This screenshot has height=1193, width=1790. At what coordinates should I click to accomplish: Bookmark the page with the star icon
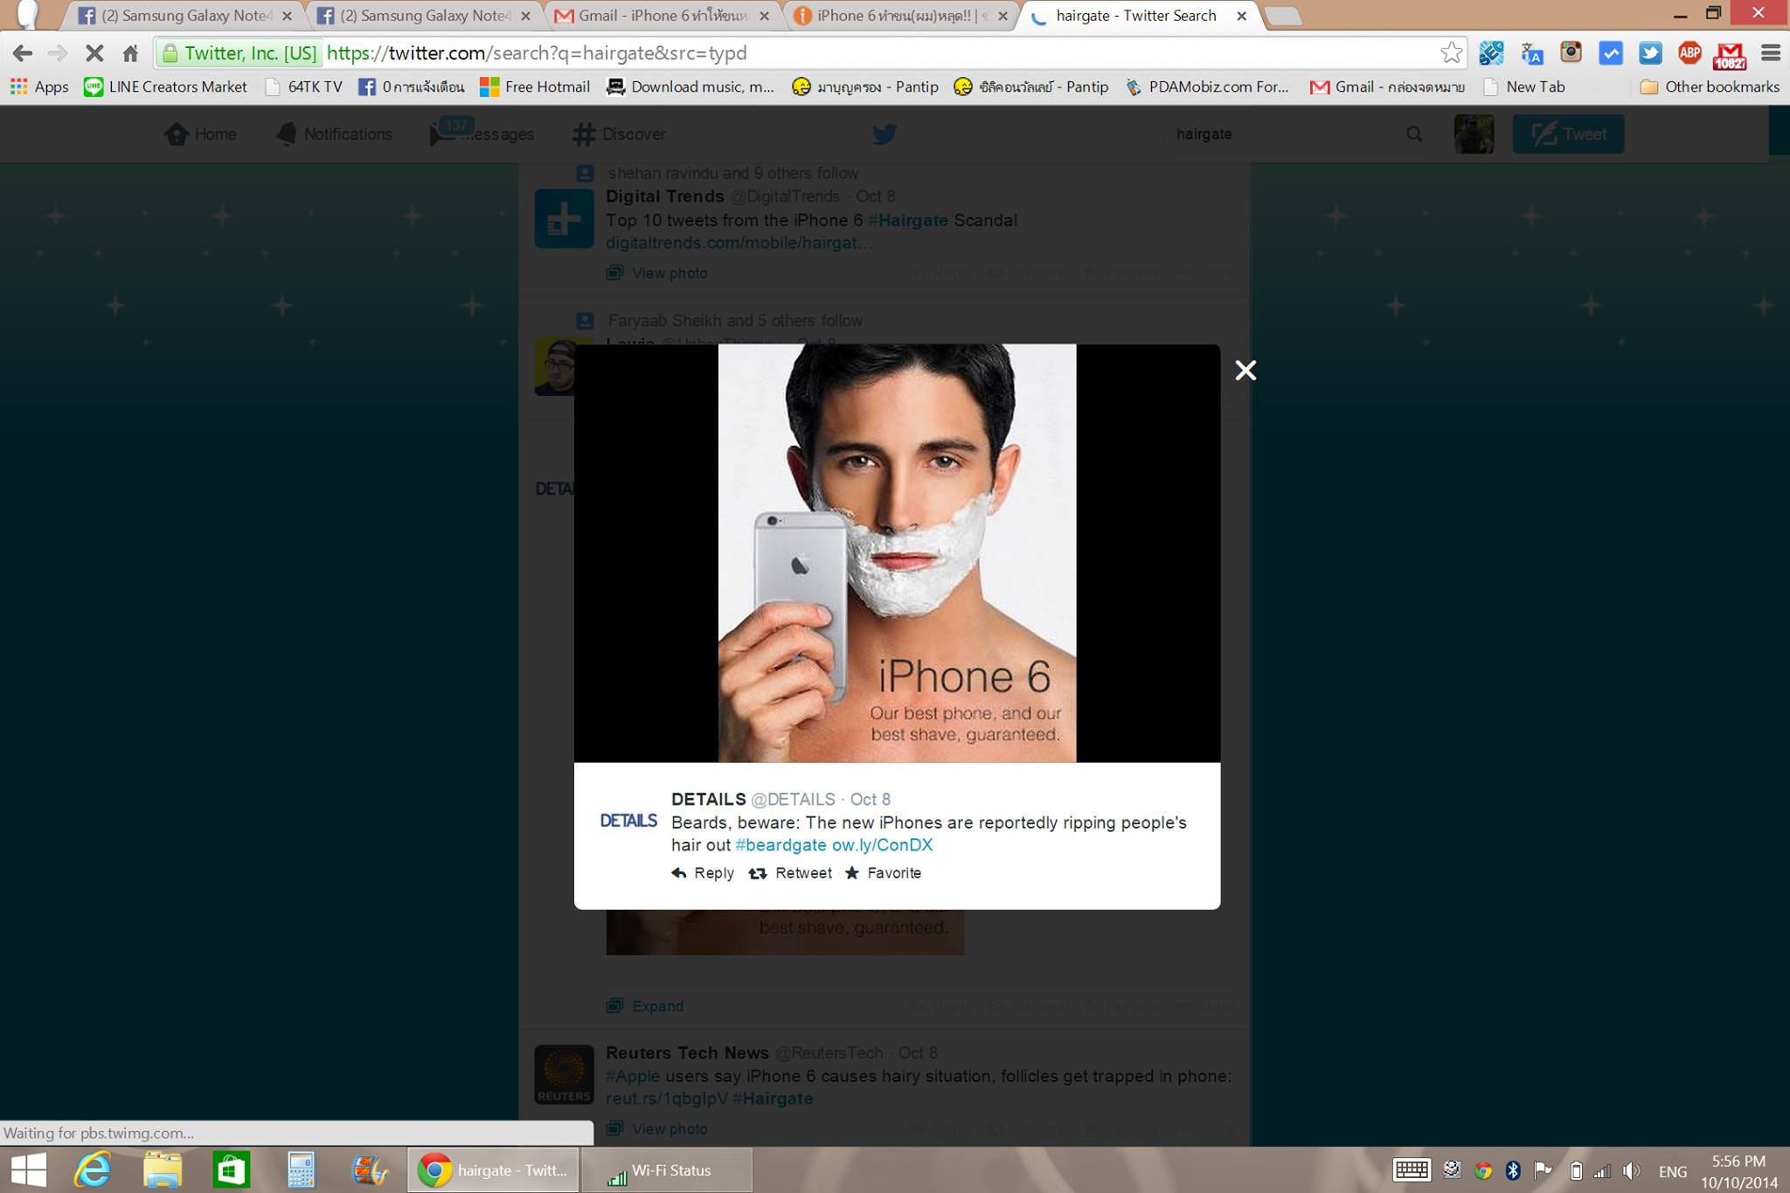coord(1451,53)
